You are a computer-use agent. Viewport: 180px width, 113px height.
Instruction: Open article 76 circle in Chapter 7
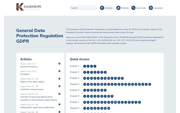point(139,102)
